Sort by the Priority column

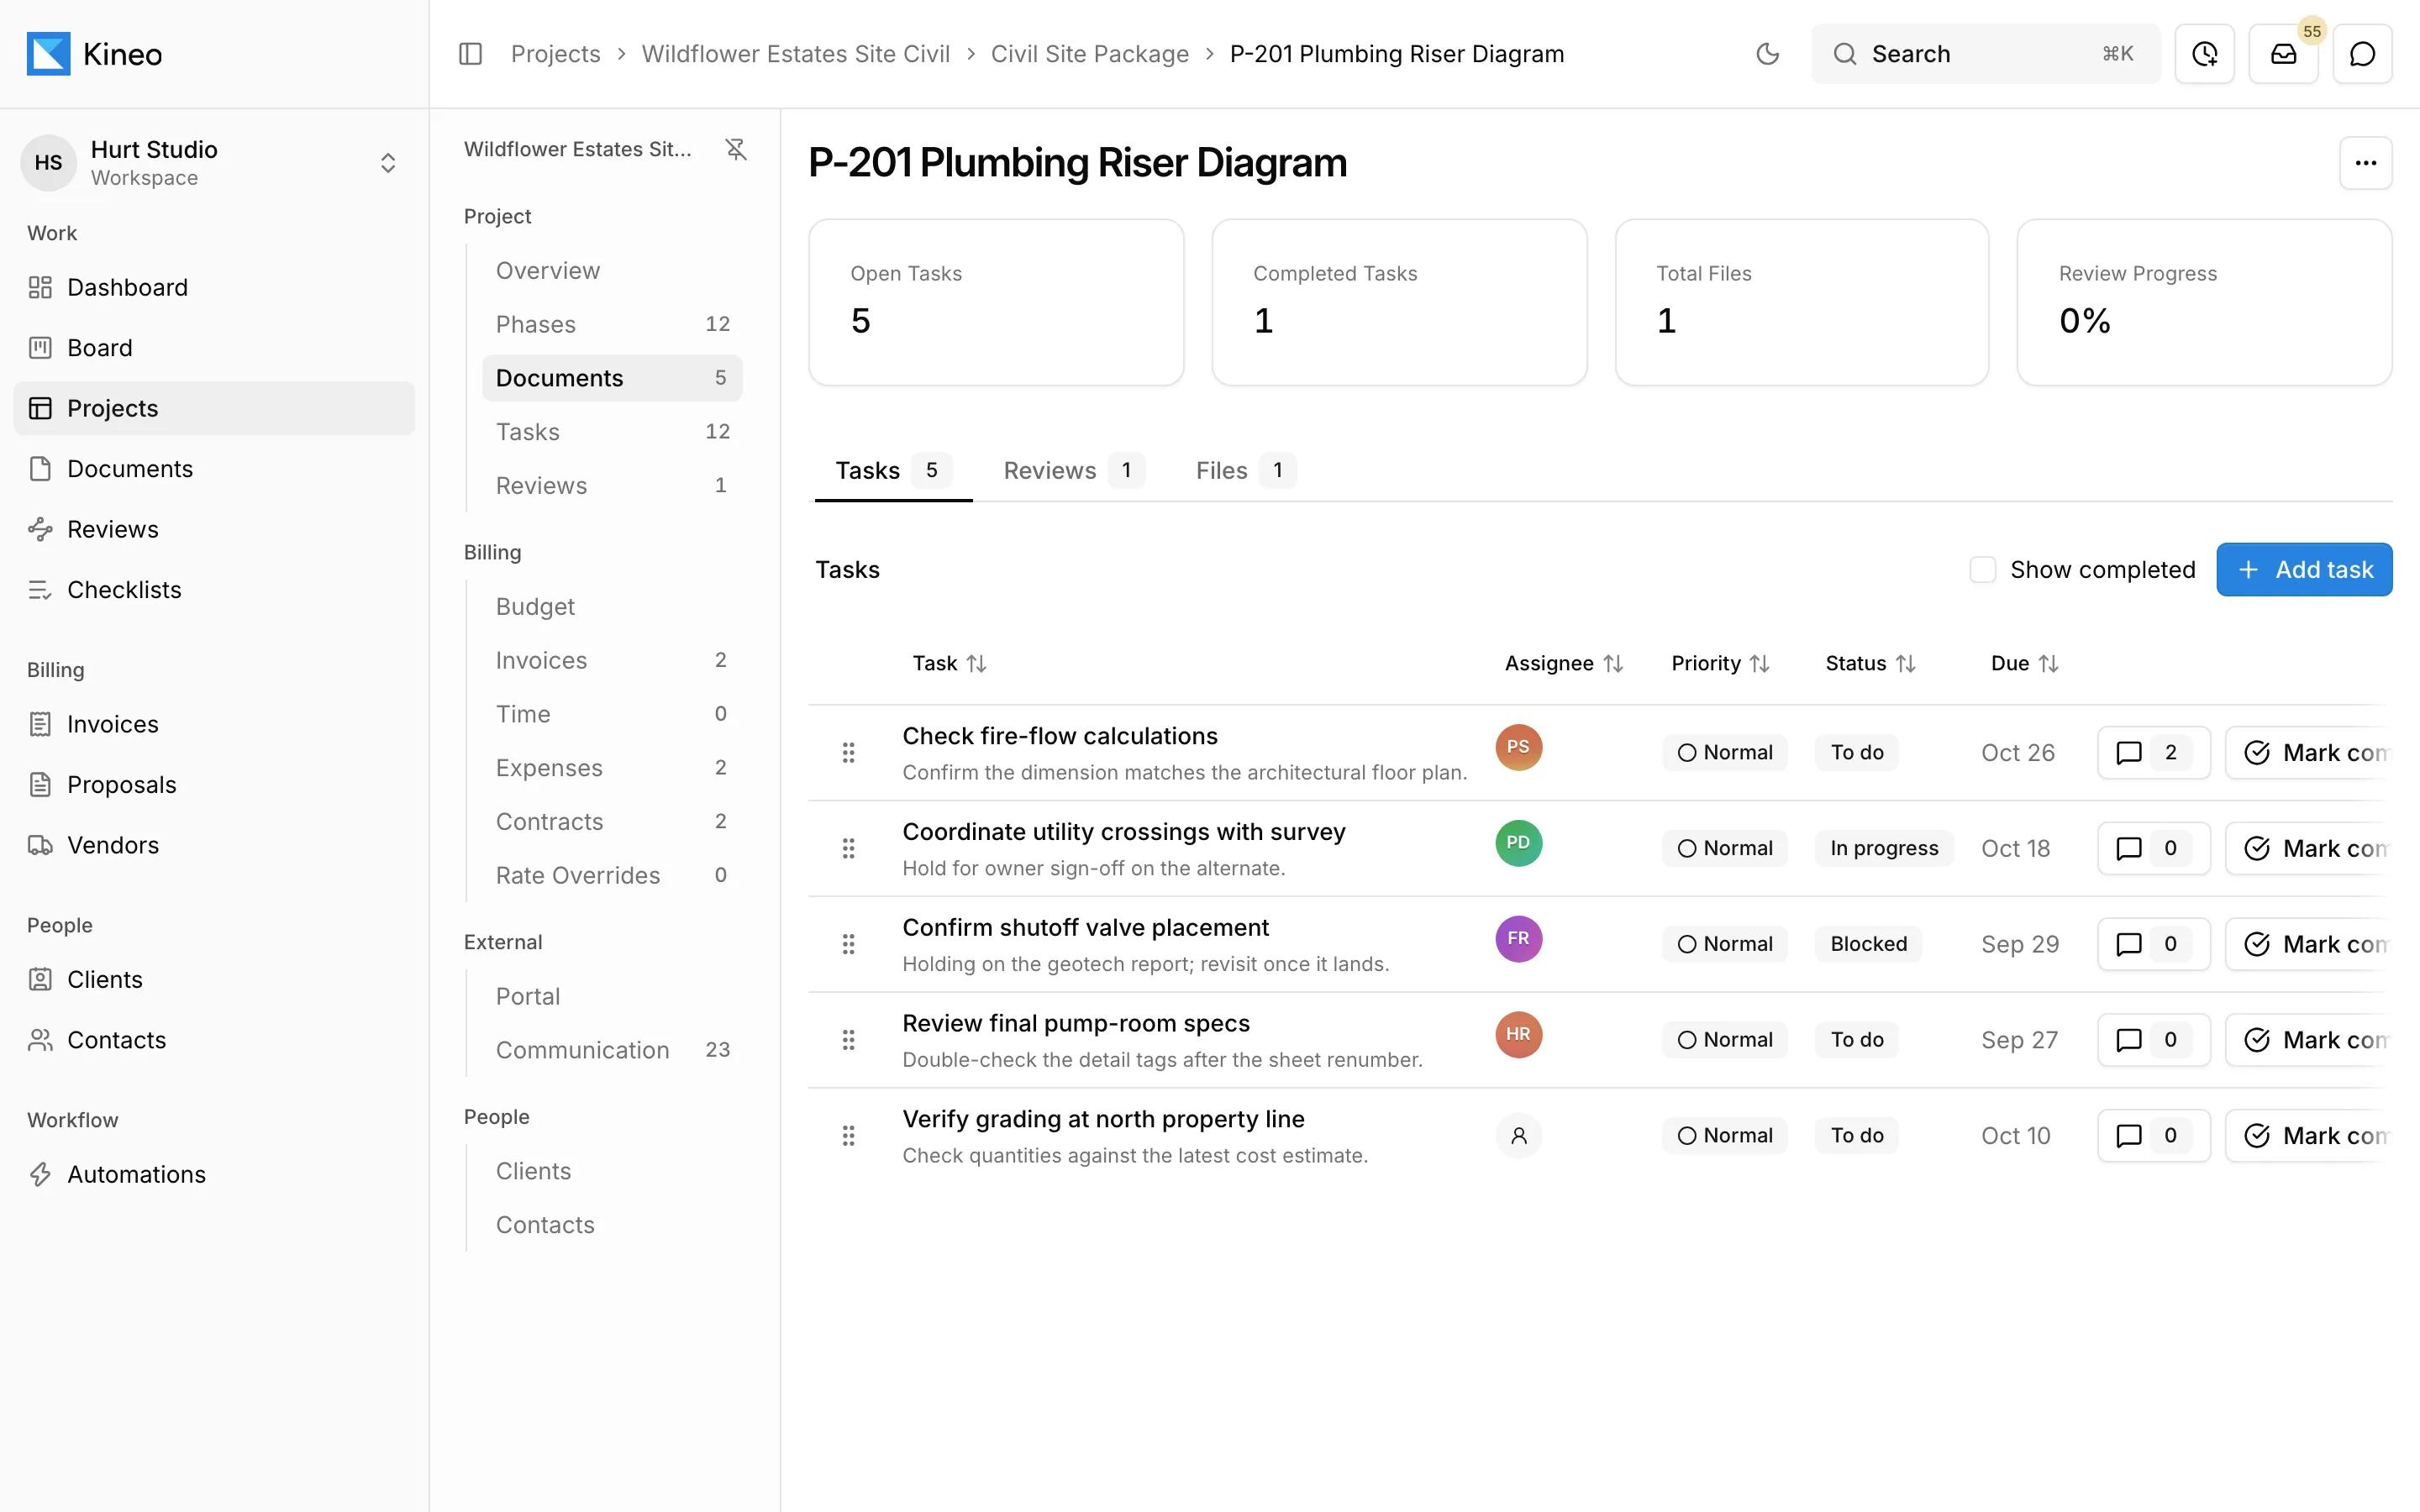(1720, 664)
